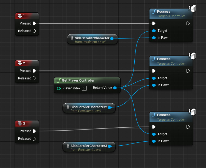Click the Return Value output pin

115,88
